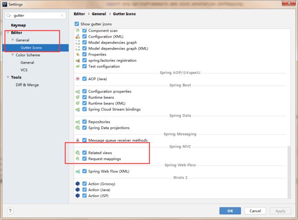Click OK to confirm settings
The height and width of the screenshot is (220, 298).
point(230,211)
